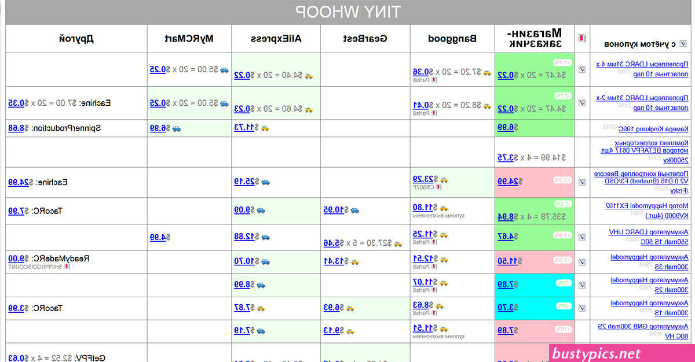Open SpinnerProduction $8.68 price link

point(16,128)
